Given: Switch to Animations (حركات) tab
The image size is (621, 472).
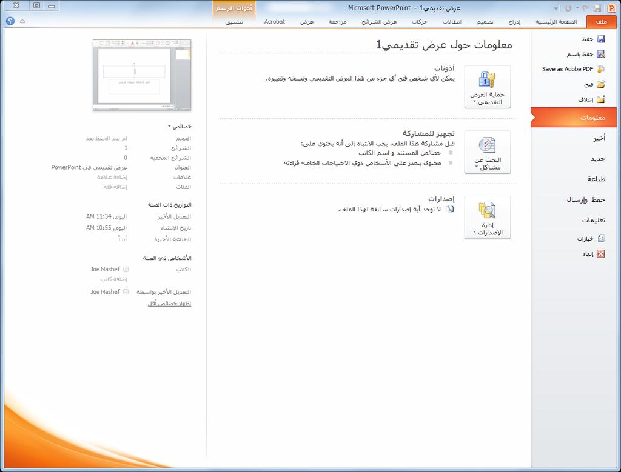Looking at the screenshot, I should coord(420,21).
